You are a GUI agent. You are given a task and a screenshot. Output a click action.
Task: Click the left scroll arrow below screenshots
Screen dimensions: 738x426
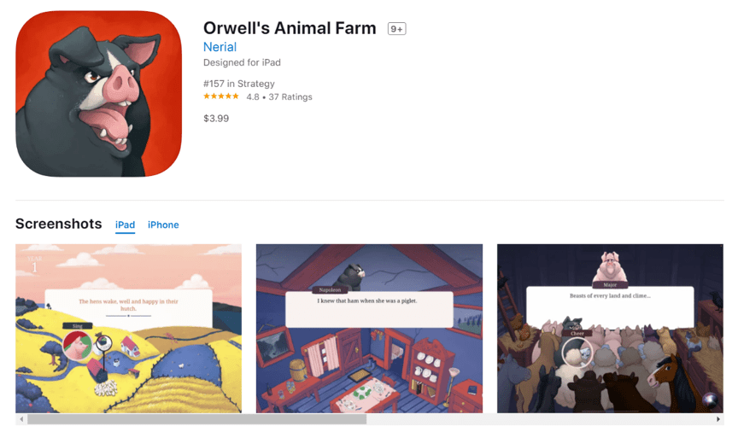click(21, 419)
